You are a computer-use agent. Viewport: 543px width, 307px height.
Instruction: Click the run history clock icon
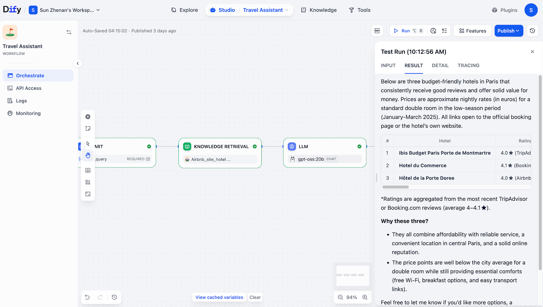433,31
